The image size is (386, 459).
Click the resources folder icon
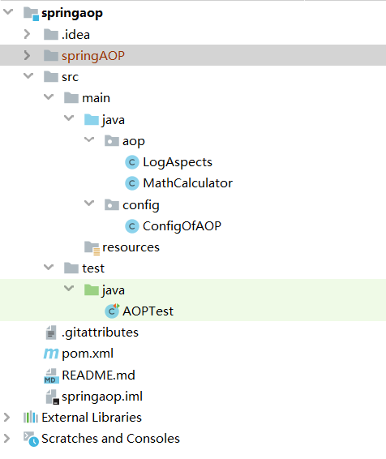coord(92,248)
